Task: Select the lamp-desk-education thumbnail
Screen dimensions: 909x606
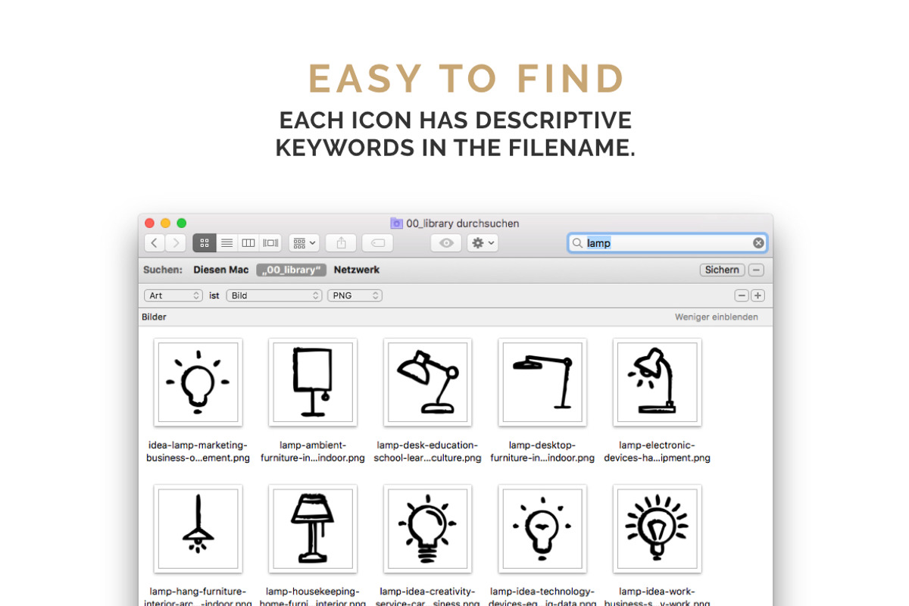Action: pyautogui.click(x=428, y=383)
